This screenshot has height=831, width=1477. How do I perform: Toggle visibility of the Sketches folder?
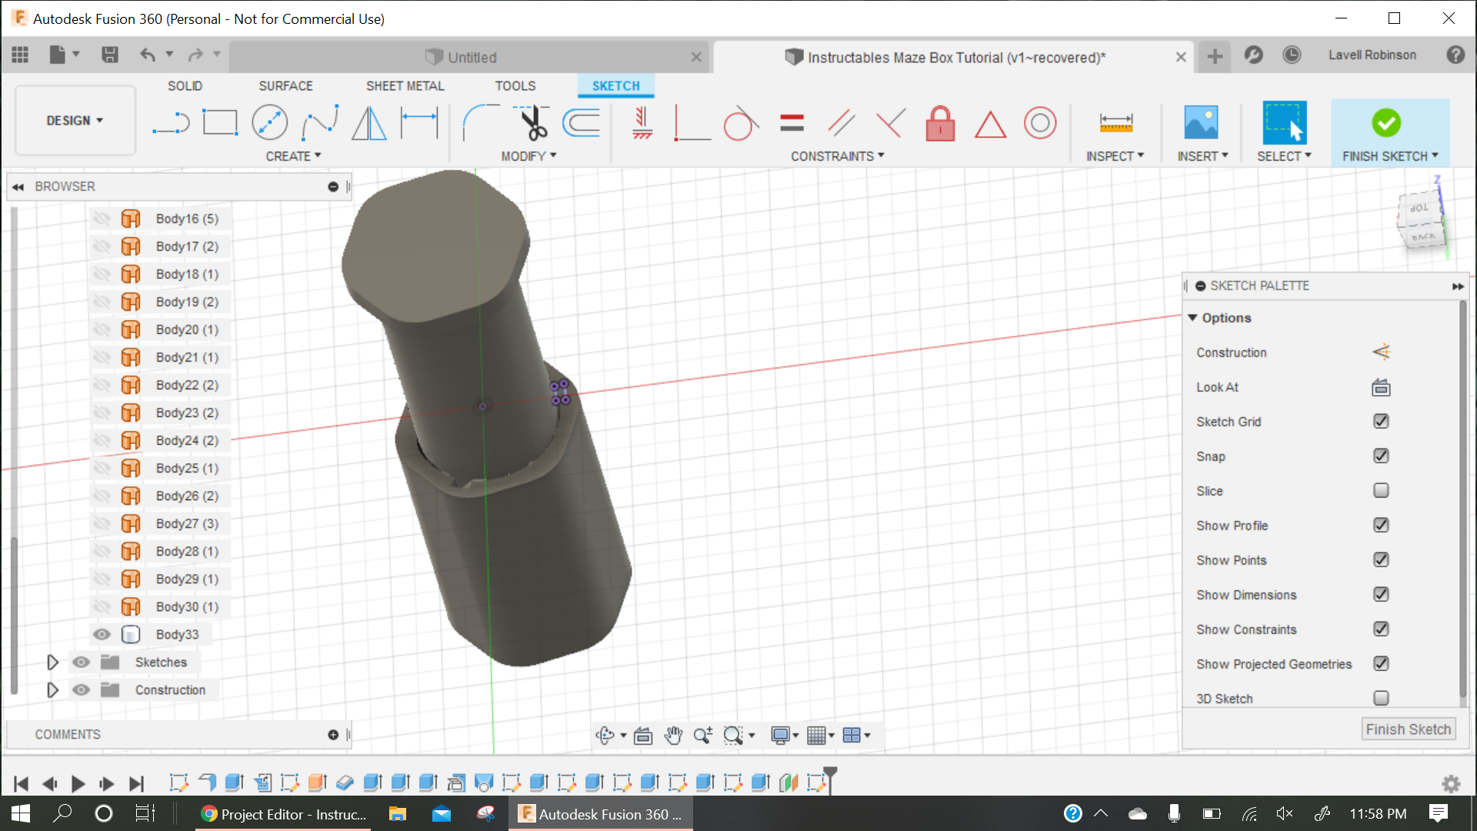pos(81,662)
